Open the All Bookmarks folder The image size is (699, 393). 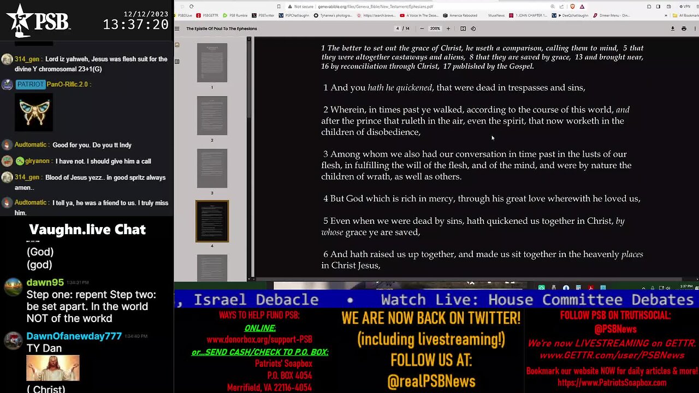(x=685, y=15)
